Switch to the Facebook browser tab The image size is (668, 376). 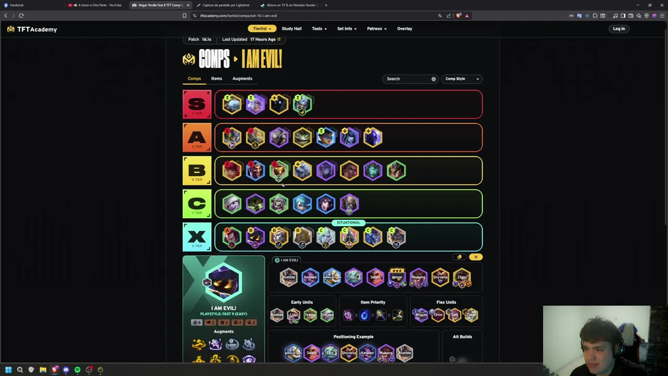pos(31,5)
